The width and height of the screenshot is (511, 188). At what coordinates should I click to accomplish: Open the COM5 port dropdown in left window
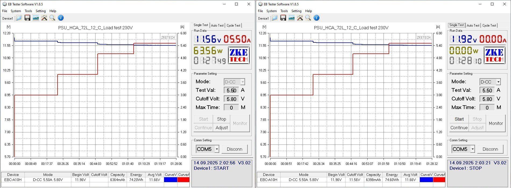coord(217,149)
